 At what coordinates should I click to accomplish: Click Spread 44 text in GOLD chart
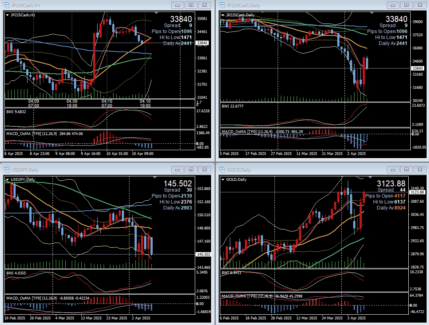(392, 190)
